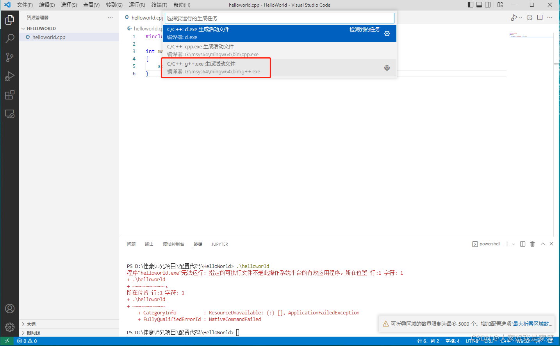
Task: Open editor More Actions ellipsis
Action: (x=550, y=18)
